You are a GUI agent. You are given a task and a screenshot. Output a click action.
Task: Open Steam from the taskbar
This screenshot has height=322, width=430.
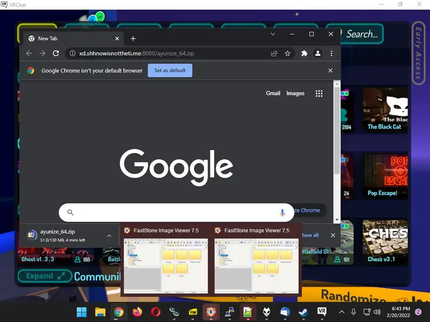point(303,312)
